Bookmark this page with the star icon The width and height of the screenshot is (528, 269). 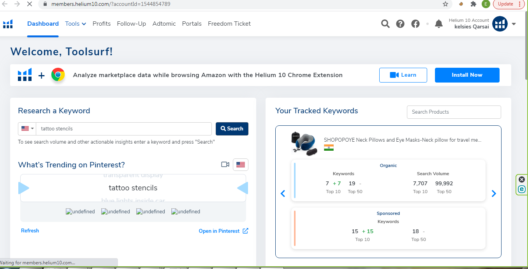pyautogui.click(x=445, y=4)
